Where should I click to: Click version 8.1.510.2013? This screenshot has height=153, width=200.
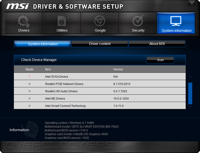122,84
